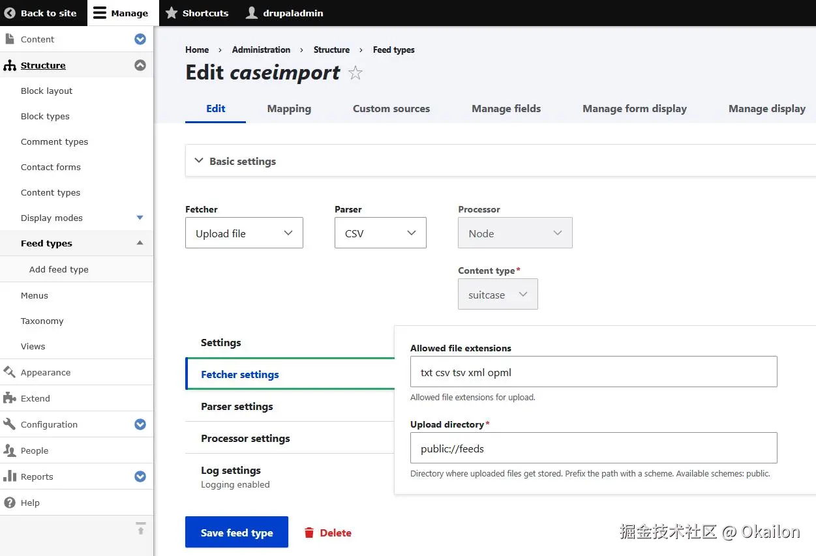Click the People icon in sidebar
Image resolution: width=816 pixels, height=556 pixels.
10,450
